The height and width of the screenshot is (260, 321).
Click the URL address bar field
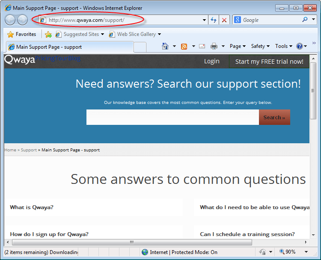click(123, 20)
